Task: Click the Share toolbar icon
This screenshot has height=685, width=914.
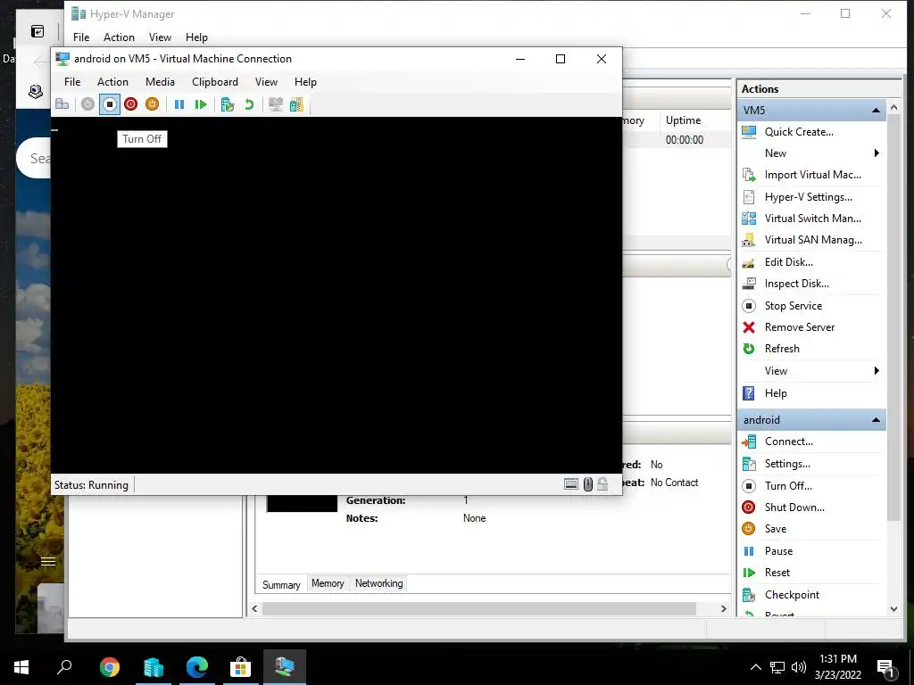Action: click(x=296, y=104)
